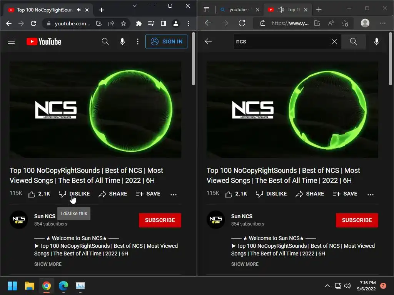Show hidden tray icons chevron
The height and width of the screenshot is (295, 394).
(x=327, y=286)
